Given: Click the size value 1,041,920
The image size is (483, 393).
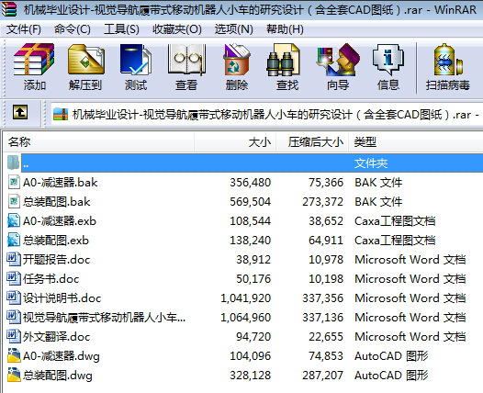Looking at the screenshot, I should (245, 298).
